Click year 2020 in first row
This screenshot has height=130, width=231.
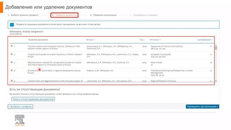144,46
